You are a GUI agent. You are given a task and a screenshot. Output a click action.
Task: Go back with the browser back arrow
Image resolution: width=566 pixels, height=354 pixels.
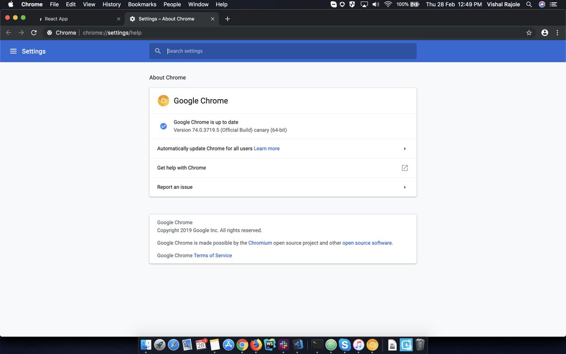click(x=8, y=33)
